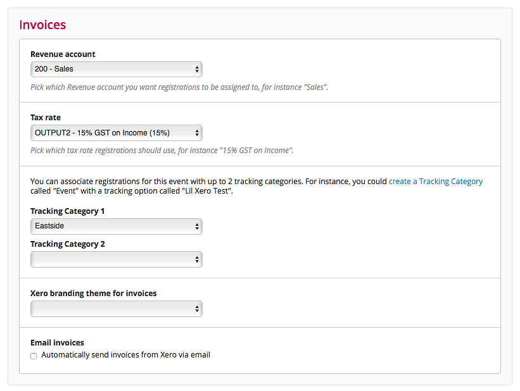Click the Invoices section heading

[x=42, y=25]
